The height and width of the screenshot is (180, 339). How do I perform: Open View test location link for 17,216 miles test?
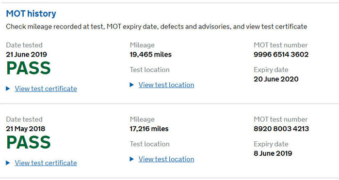coord(166,159)
